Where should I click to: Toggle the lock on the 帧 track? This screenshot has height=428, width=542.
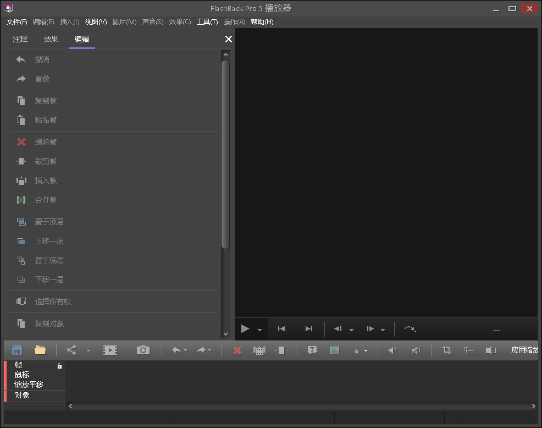pos(59,366)
